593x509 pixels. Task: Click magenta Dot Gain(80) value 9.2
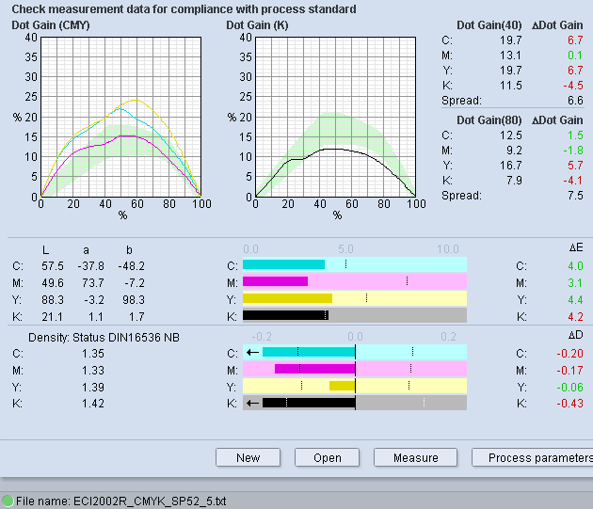point(514,151)
